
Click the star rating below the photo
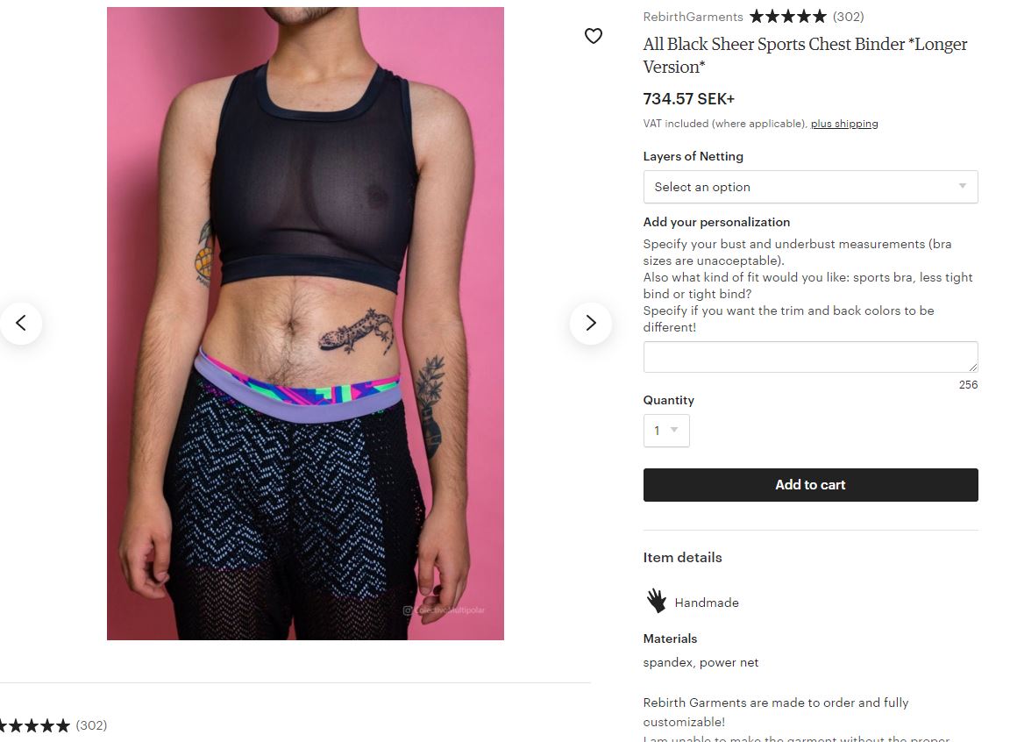click(35, 726)
